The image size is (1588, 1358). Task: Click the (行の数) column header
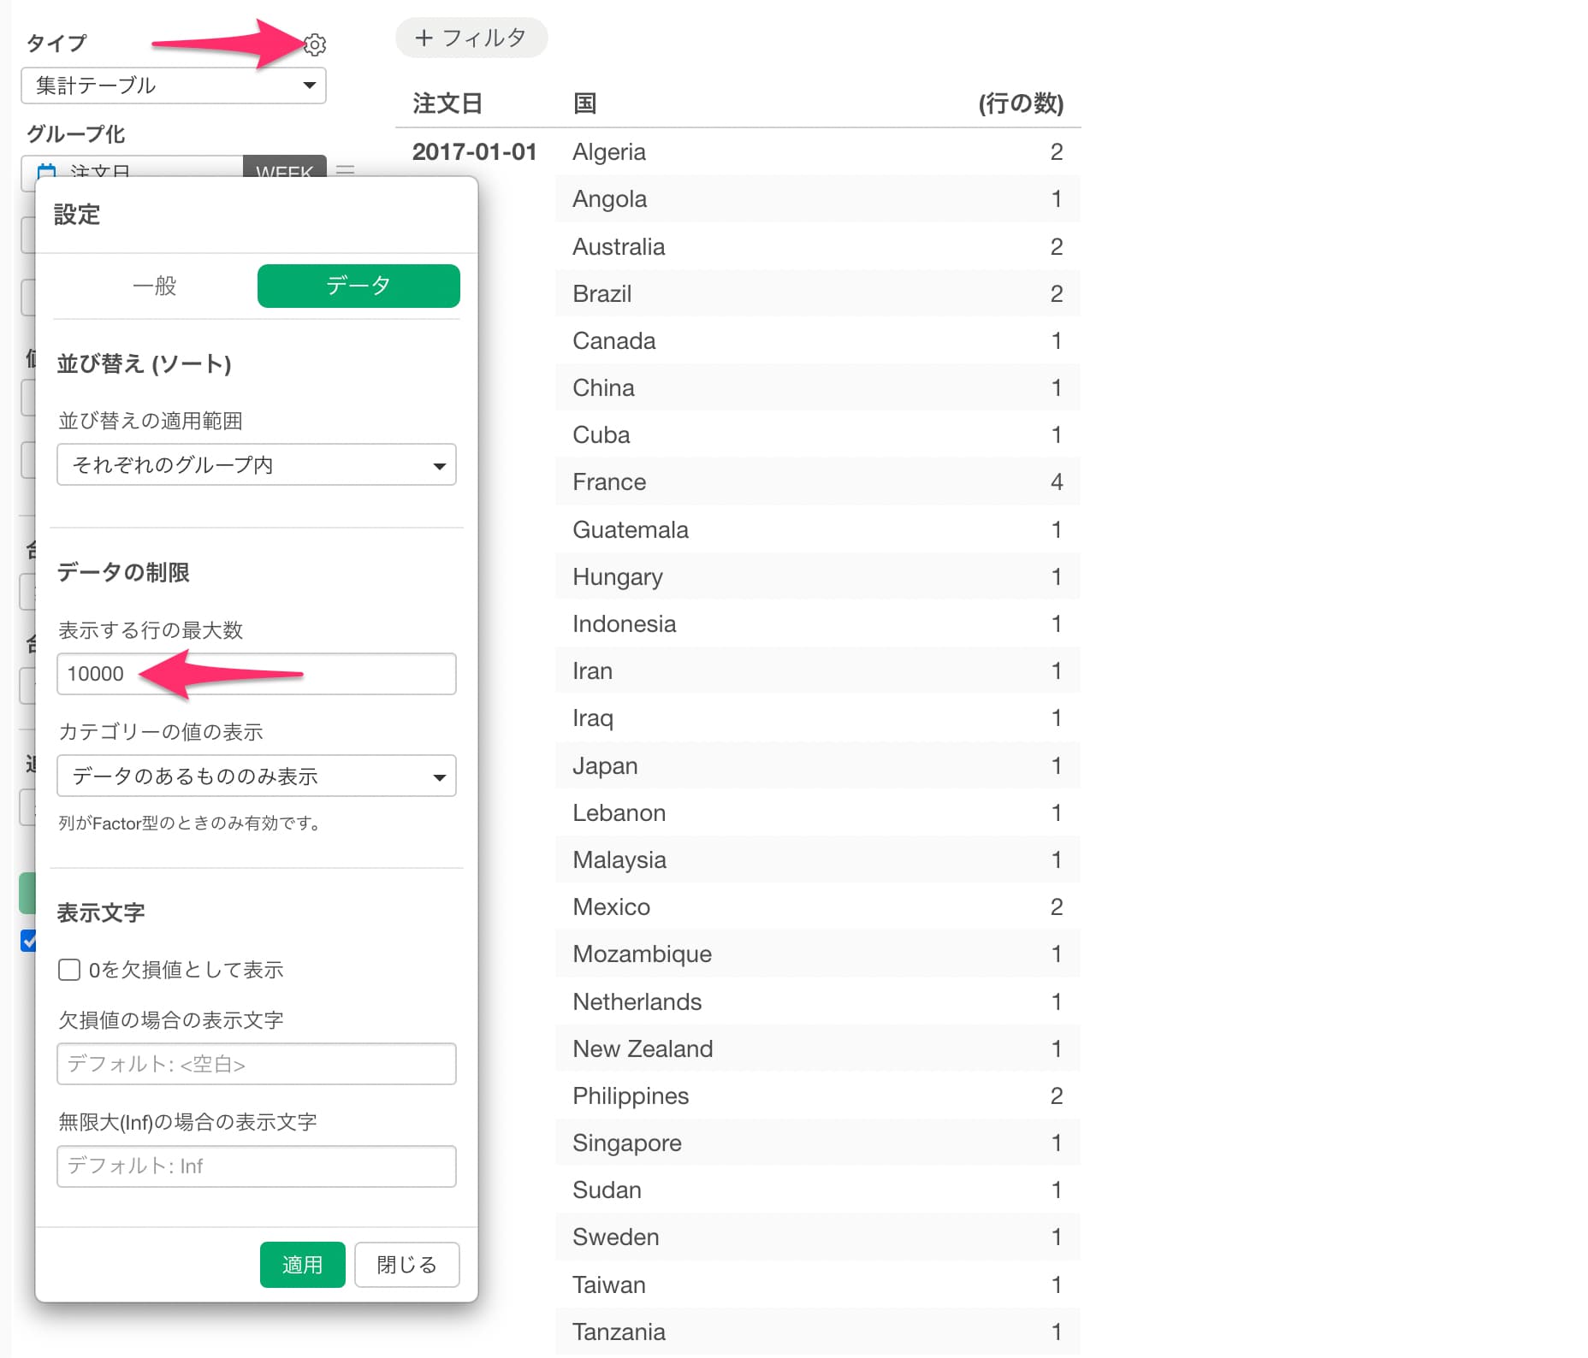click(1020, 103)
